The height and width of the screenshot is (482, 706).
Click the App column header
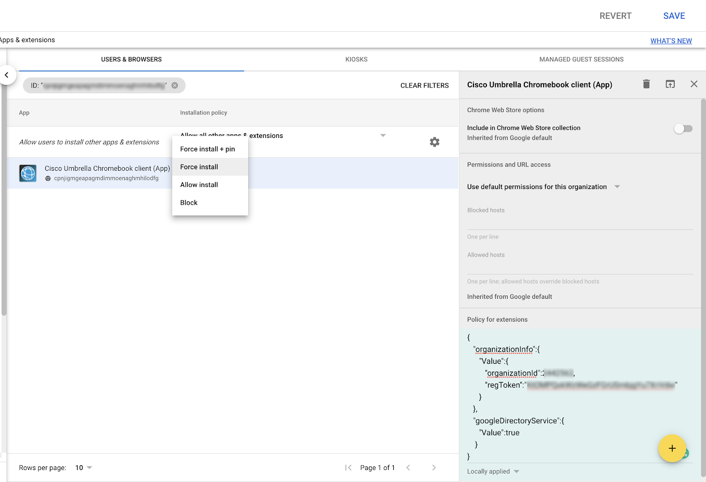point(24,112)
